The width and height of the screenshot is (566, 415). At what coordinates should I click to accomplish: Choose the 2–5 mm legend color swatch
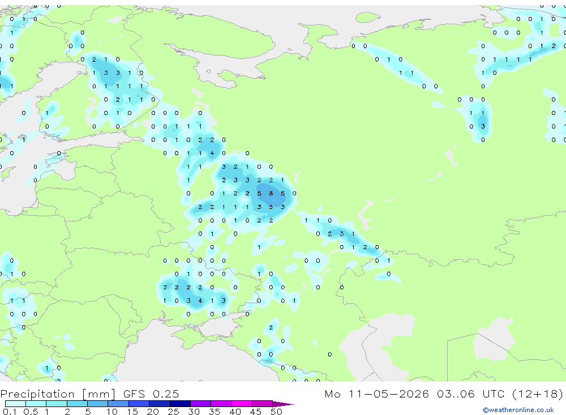coord(77,404)
